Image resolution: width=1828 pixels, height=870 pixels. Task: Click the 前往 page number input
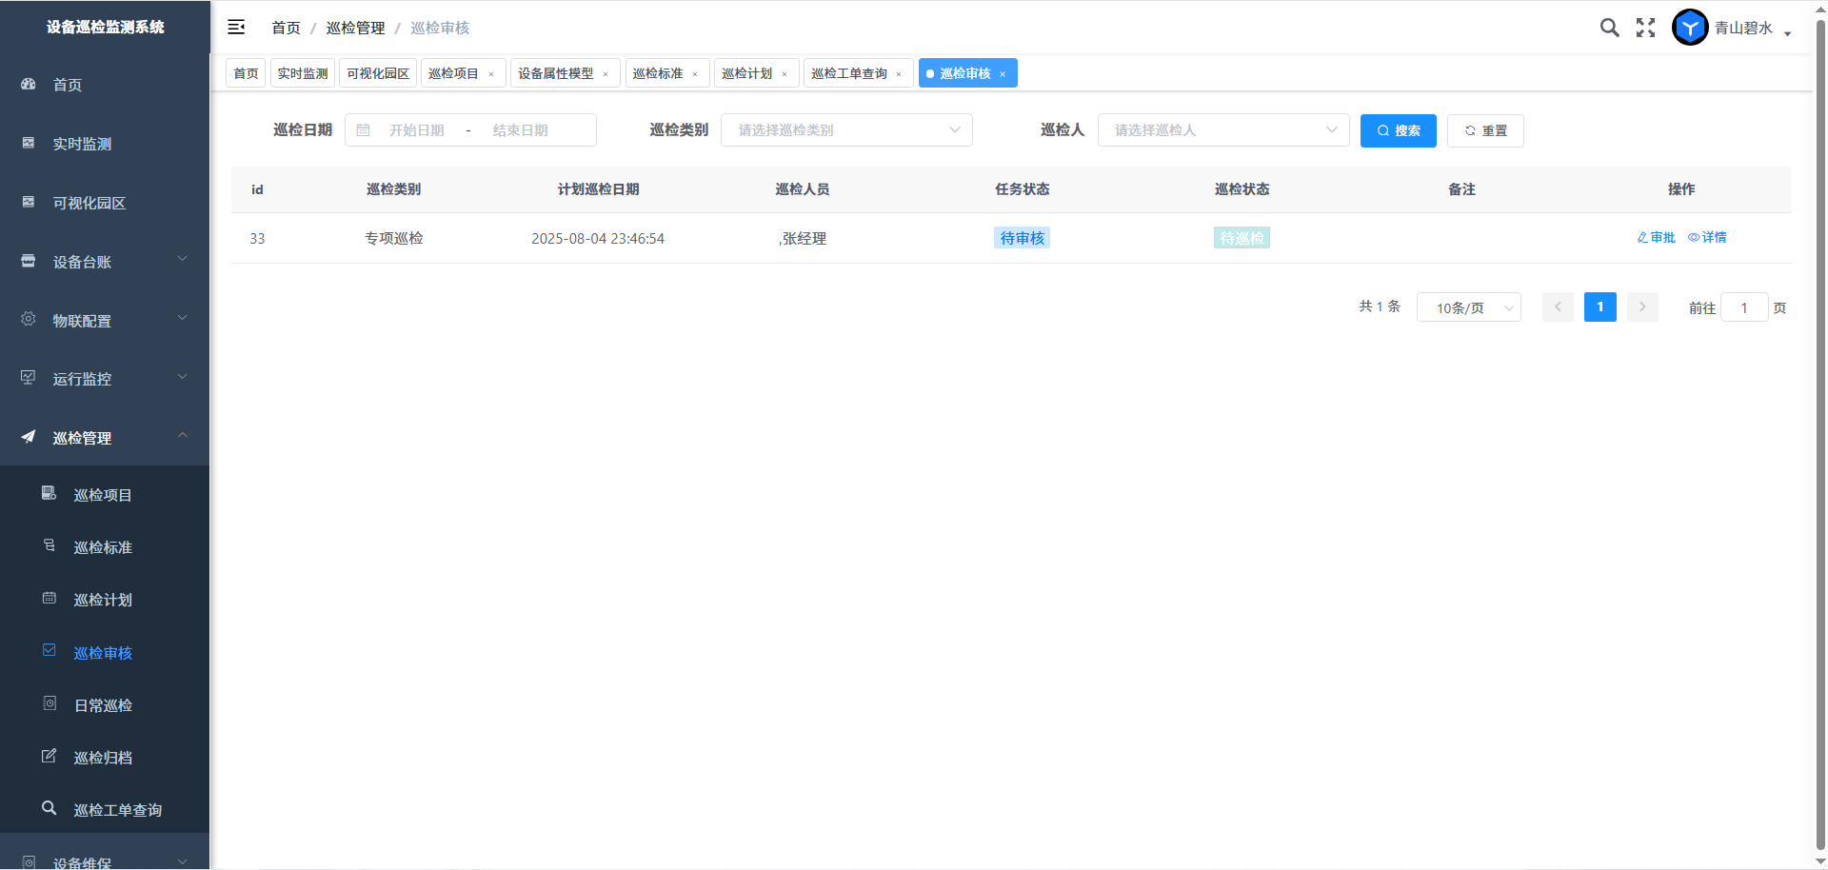(1743, 307)
